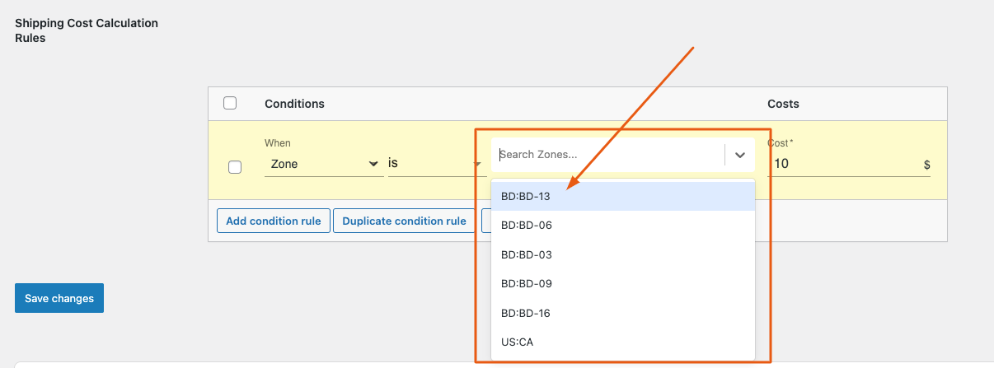Viewport: 994px width, 368px height.
Task: Collapse zone list using the chevron arrow
Action: [x=739, y=155]
